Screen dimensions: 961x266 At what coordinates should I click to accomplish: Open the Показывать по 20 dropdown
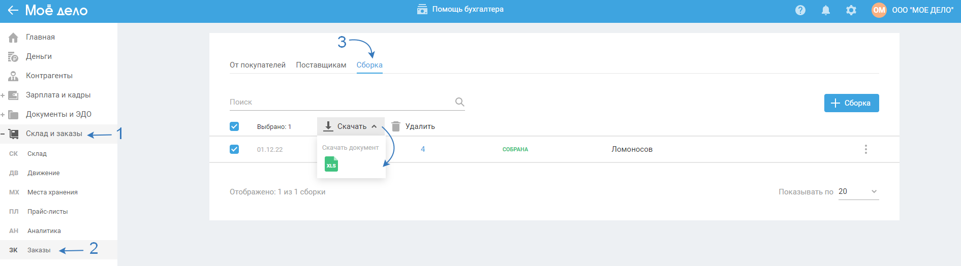858,192
